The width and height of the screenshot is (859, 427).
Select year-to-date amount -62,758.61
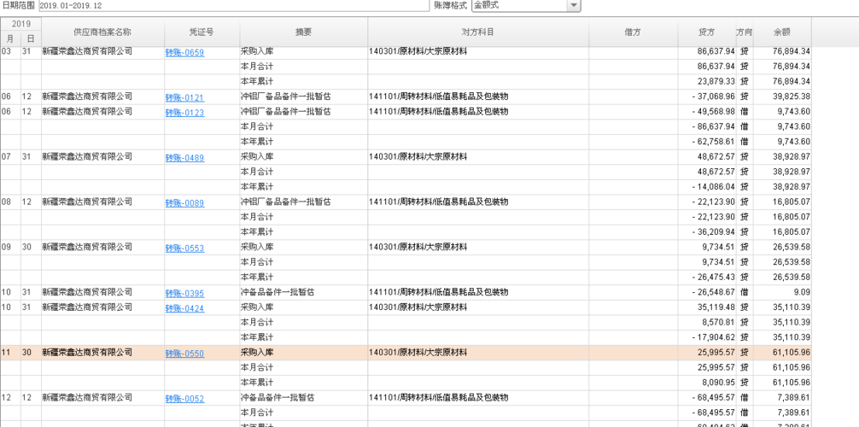[713, 142]
